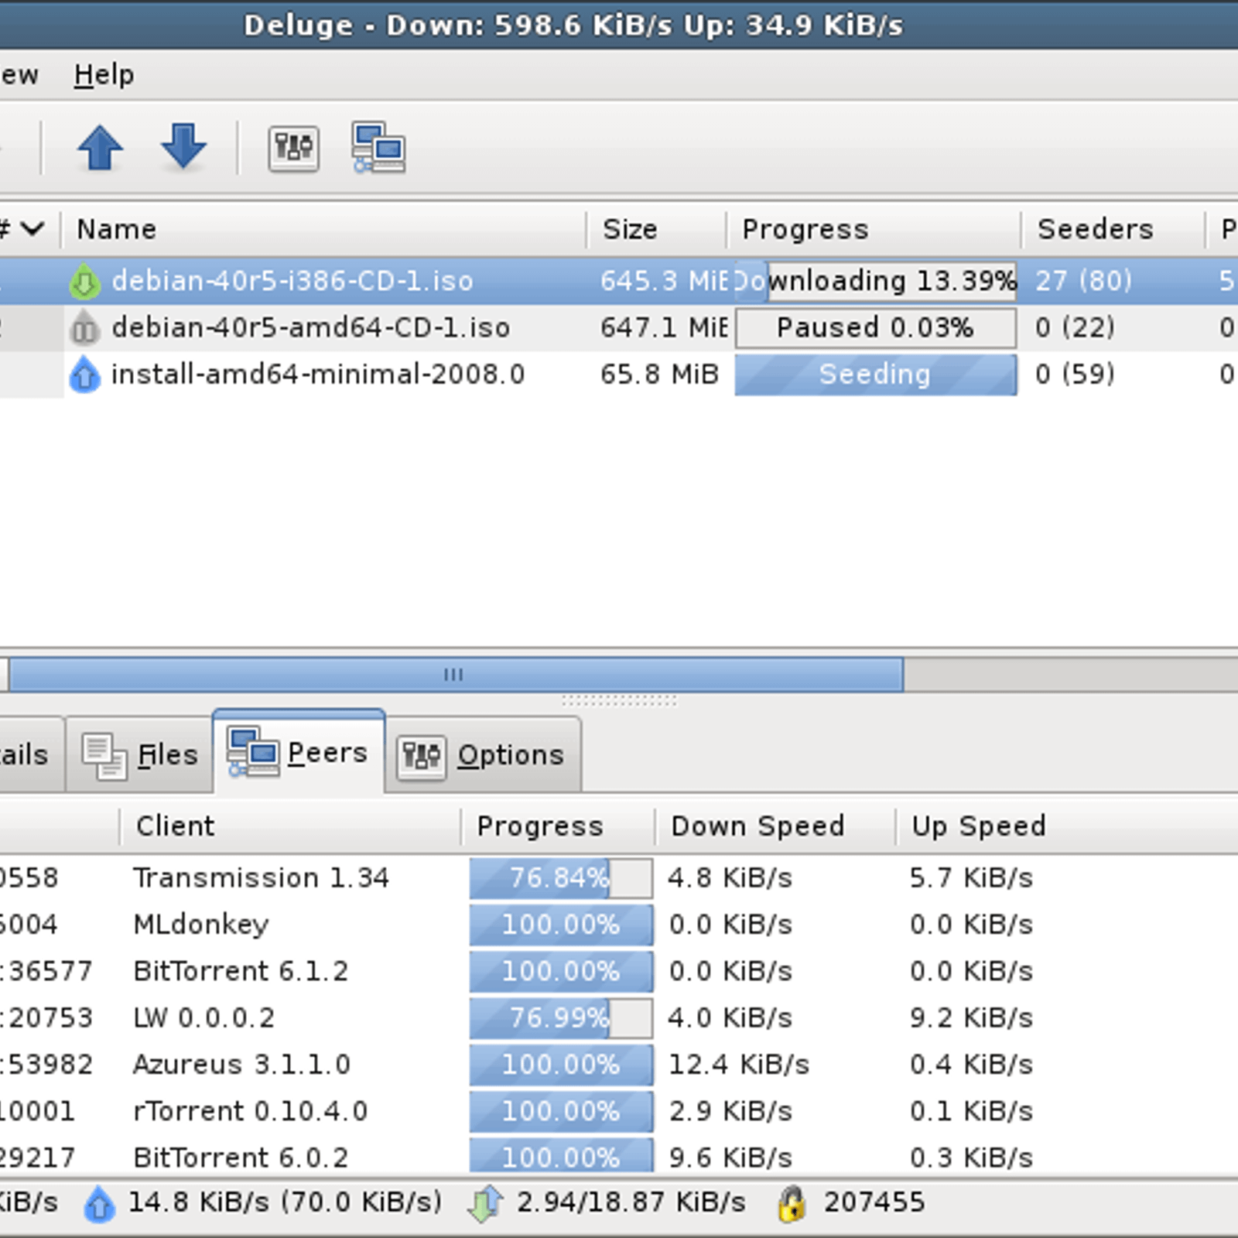Image resolution: width=1238 pixels, height=1238 pixels.
Task: Click the Peers tab computers icon
Action: 253,752
